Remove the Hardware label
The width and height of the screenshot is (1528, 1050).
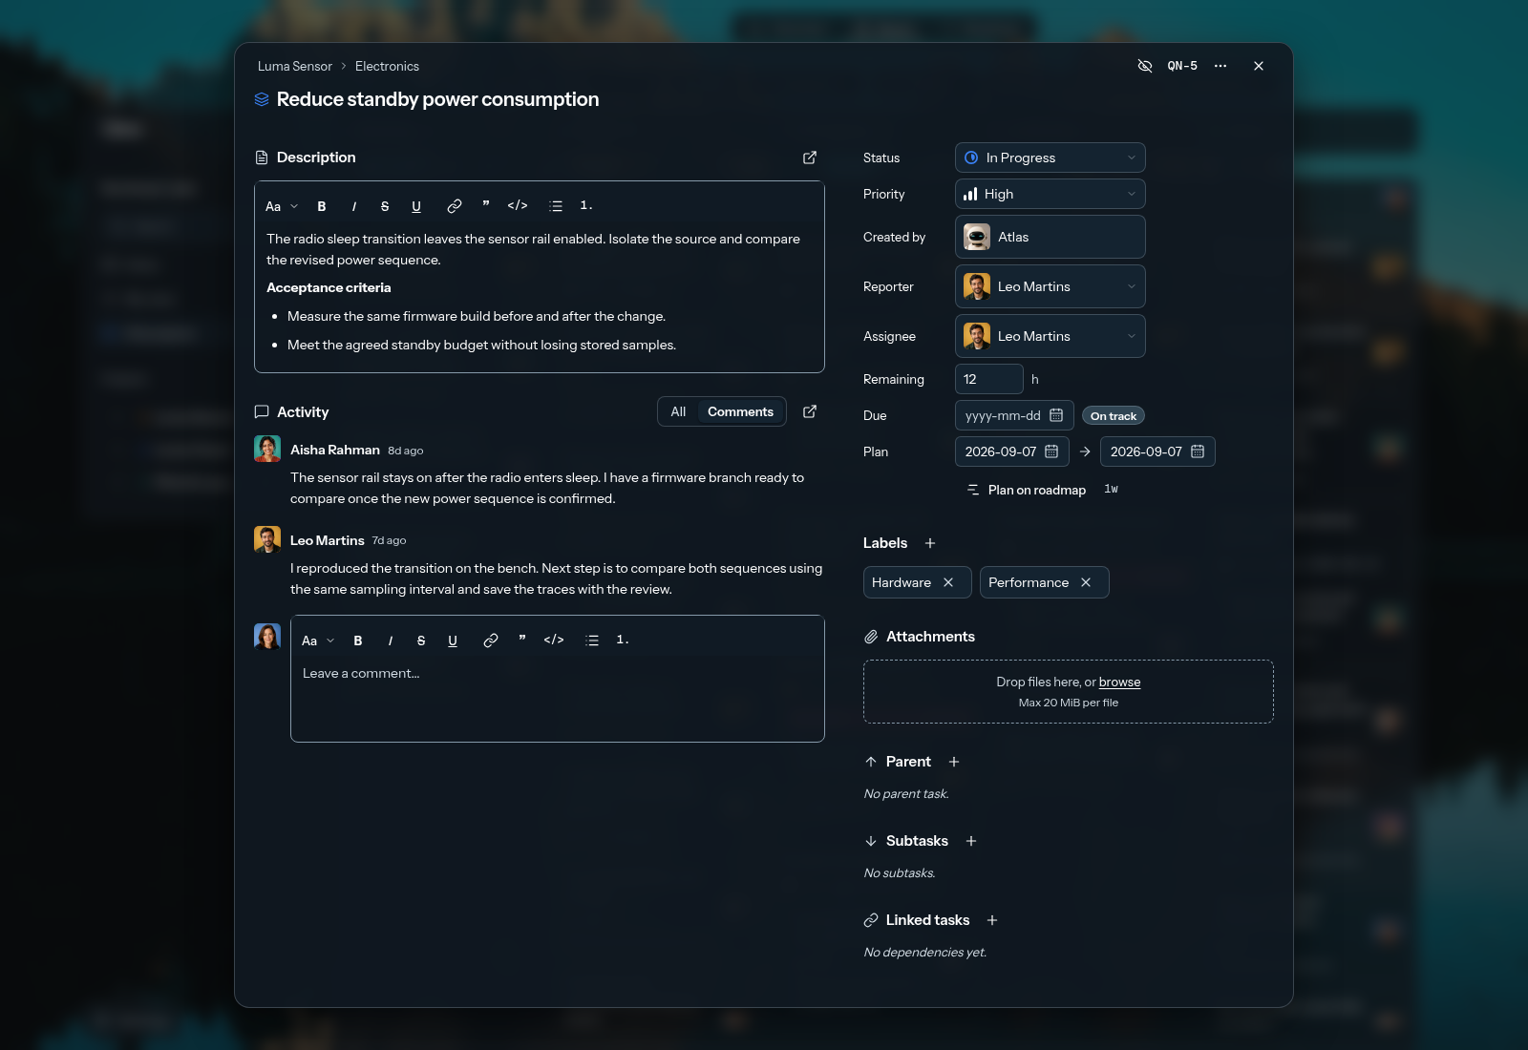pyautogui.click(x=948, y=582)
